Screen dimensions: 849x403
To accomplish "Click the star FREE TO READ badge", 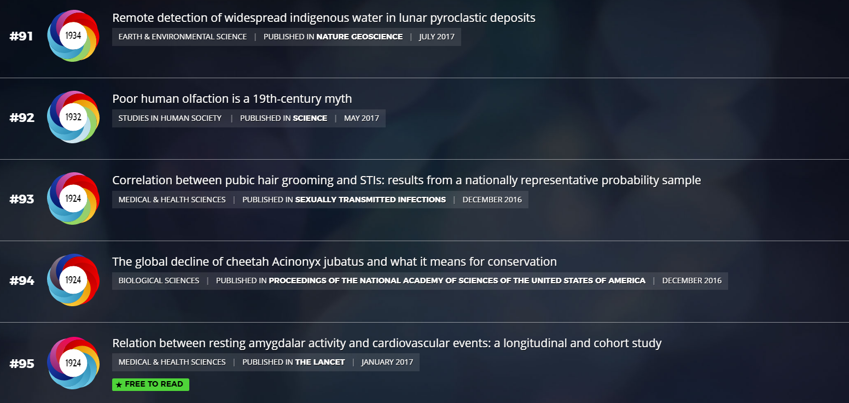I will 150,384.
